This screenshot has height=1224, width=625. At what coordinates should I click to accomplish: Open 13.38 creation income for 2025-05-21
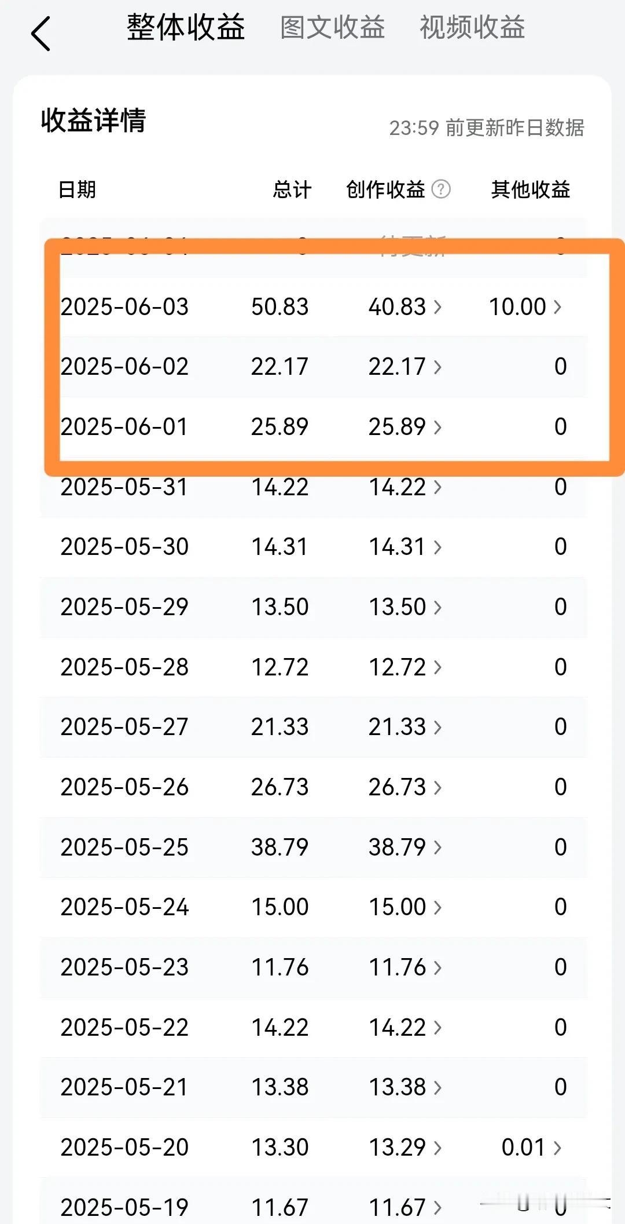pyautogui.click(x=437, y=1087)
